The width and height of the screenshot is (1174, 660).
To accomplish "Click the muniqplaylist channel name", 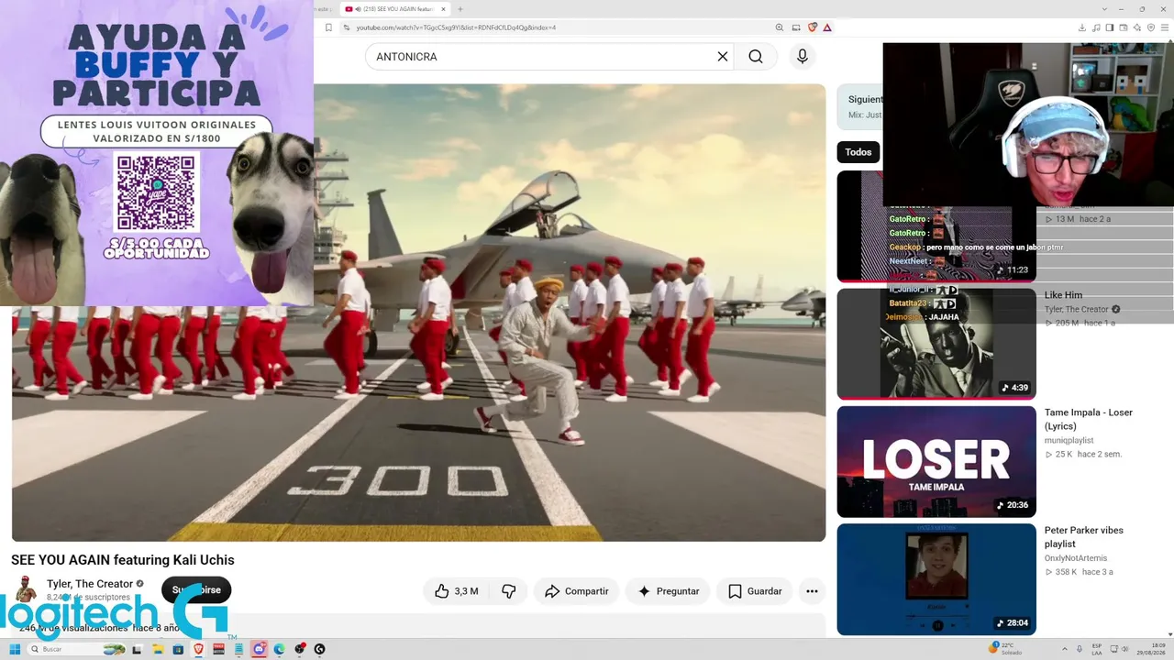I will [x=1069, y=440].
